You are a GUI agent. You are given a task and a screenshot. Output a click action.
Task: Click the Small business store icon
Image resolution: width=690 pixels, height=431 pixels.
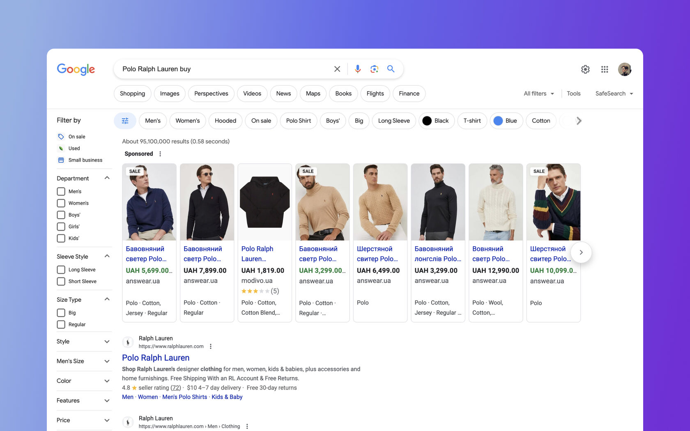pos(61,160)
